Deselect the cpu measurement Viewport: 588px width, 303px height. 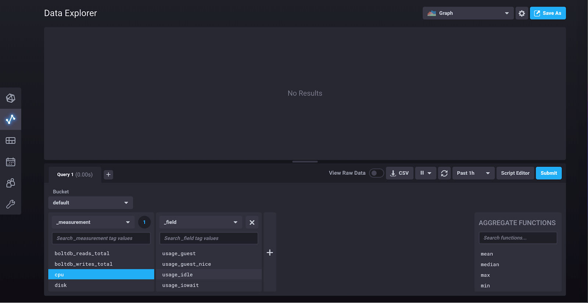[x=101, y=274]
